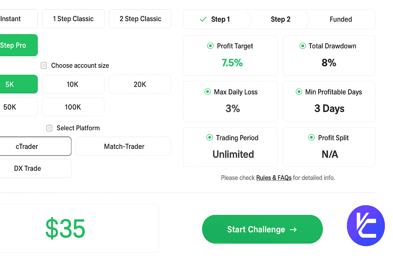This screenshot has height=262, width=393.
Task: Choose the 20K account size option
Action: (140, 84)
